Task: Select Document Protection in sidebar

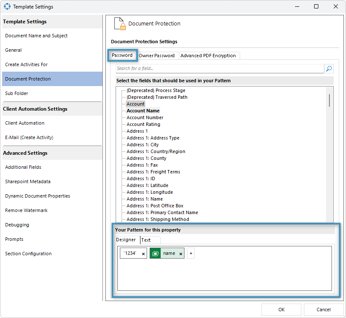Action: (52, 79)
